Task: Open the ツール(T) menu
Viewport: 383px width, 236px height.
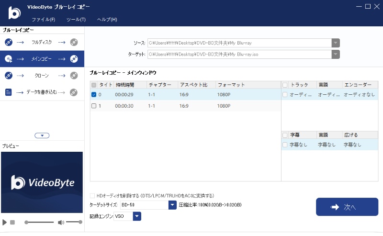Action: (x=76, y=20)
